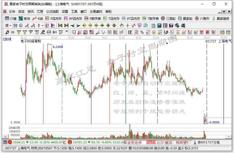Expand hidden drawing tools via » chevron
Viewport: 234px width, 153px height.
click(x=67, y=31)
